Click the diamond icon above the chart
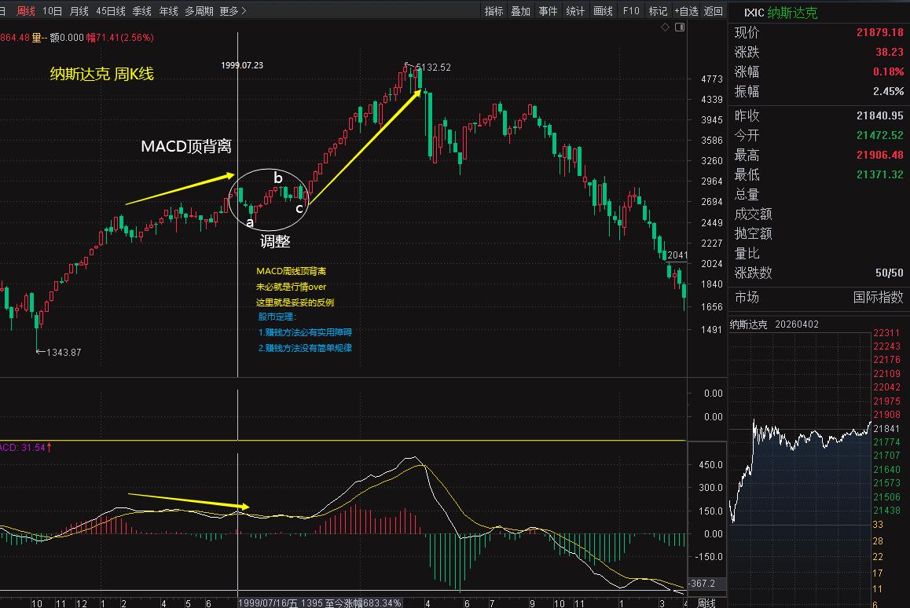This screenshot has width=910, height=608. point(666,27)
